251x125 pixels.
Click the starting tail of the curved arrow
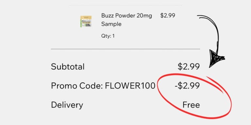click(199, 17)
